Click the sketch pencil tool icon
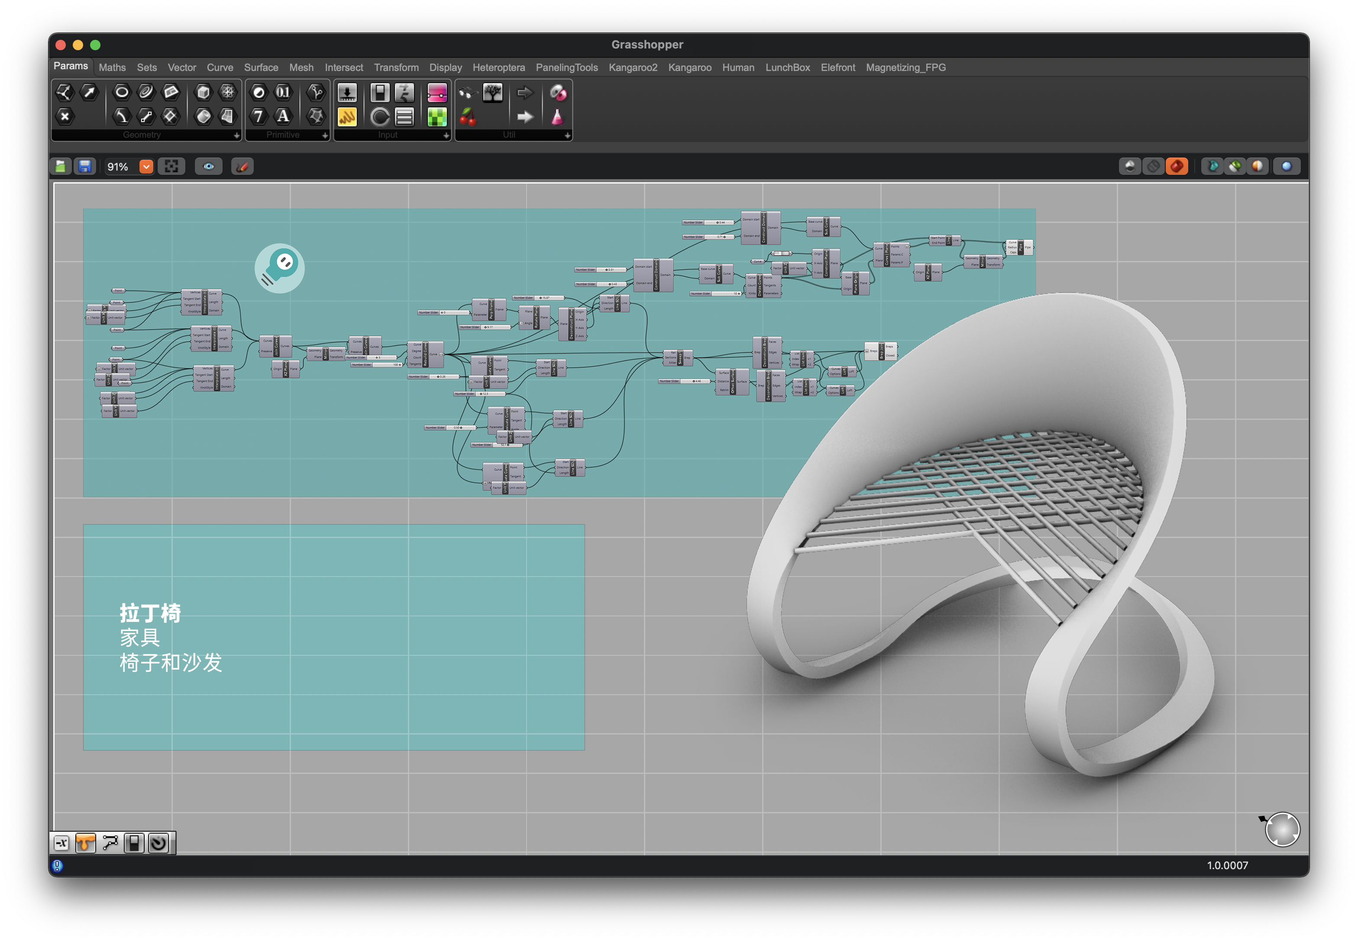The width and height of the screenshot is (1358, 941). point(242,167)
